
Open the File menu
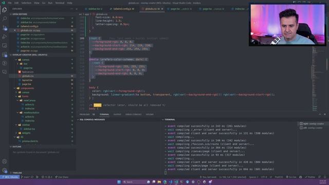coord(10,3)
